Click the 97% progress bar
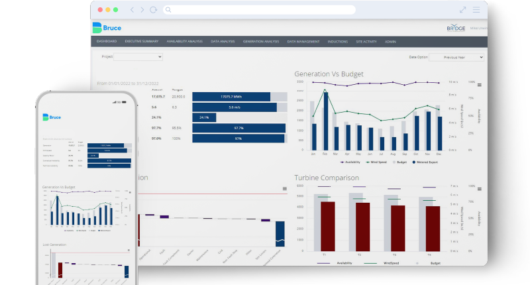 (238, 139)
